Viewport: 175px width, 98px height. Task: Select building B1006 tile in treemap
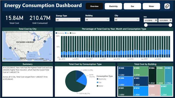pos(126,81)
